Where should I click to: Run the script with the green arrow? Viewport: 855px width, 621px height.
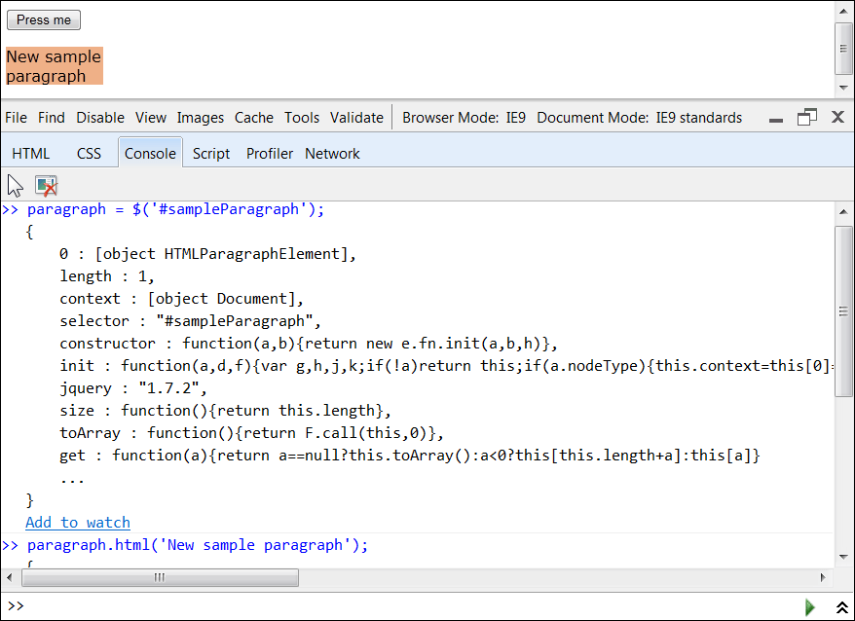[810, 607]
